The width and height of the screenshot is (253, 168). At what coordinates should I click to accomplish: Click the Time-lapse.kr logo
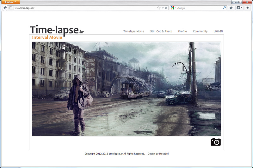tap(57, 30)
